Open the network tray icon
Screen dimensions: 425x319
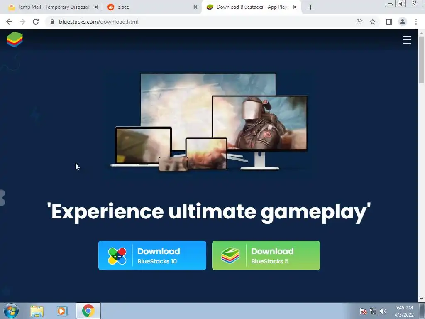coord(373,311)
